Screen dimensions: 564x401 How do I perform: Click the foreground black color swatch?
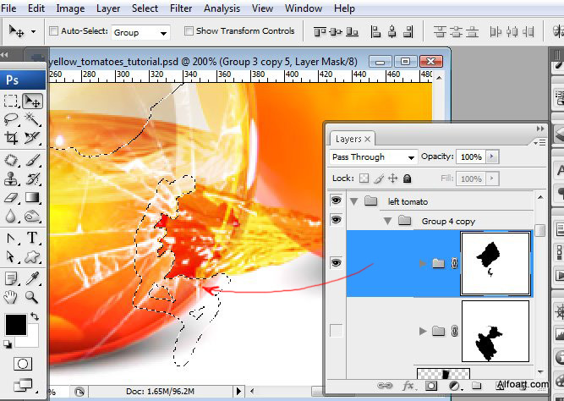(x=15, y=324)
